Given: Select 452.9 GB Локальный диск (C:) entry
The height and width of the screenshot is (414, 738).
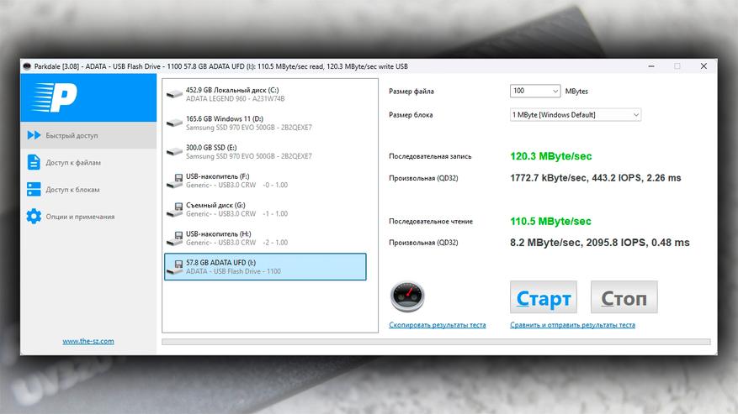Looking at the screenshot, I should (265, 94).
